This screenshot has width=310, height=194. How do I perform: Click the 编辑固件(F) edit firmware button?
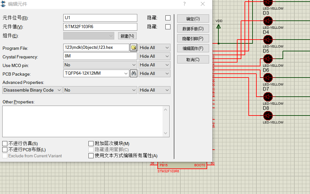click(193, 48)
